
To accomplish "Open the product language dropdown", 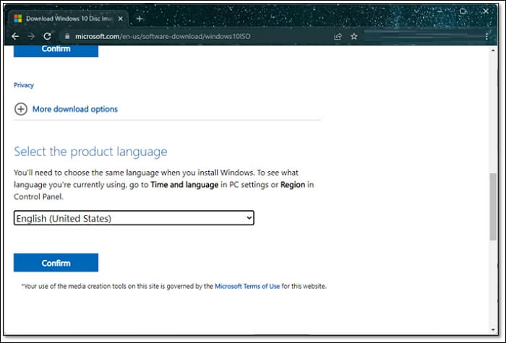I will (x=134, y=218).
